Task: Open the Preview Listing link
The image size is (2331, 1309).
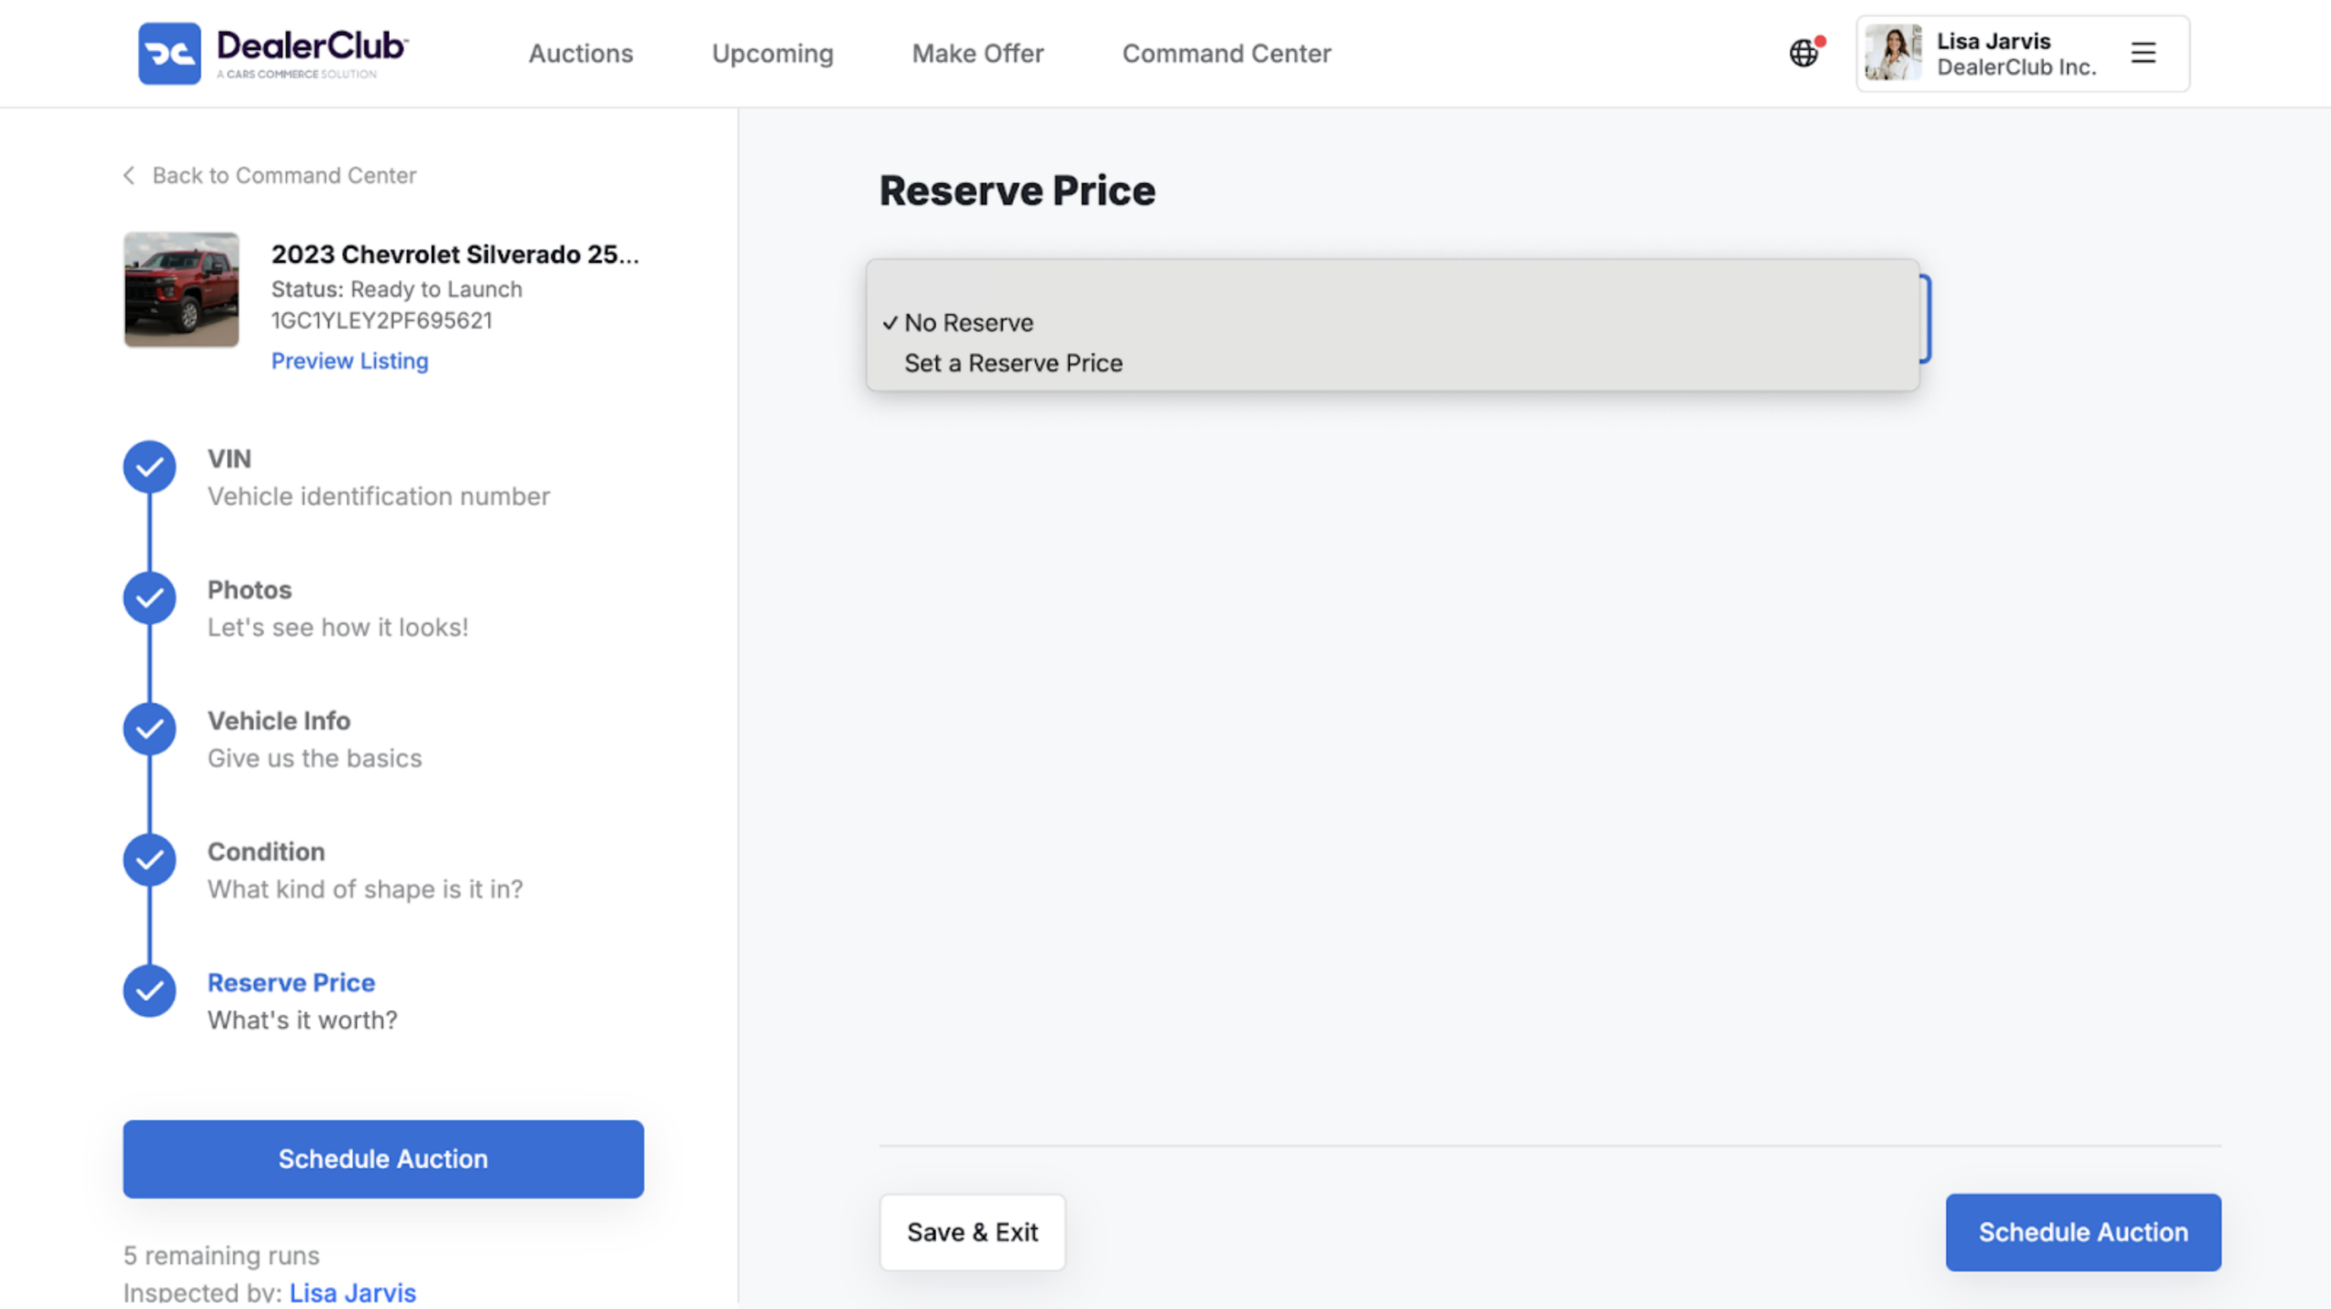Action: 350,361
